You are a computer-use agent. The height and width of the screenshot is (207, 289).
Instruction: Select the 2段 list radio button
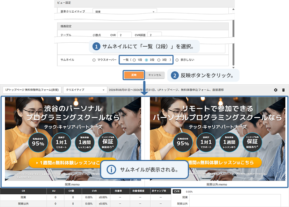(x=146, y=60)
